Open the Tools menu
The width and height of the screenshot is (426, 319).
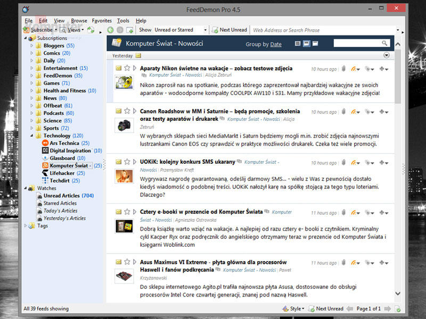pyautogui.click(x=123, y=21)
